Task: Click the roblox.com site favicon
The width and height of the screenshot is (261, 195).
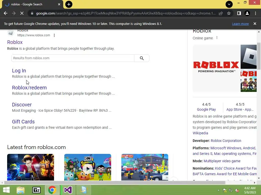Action: pyautogui.click(x=11, y=32)
